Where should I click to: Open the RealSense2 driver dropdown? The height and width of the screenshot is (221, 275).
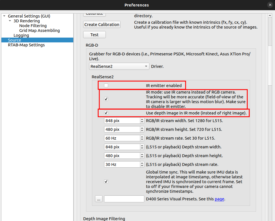click(x=119, y=66)
